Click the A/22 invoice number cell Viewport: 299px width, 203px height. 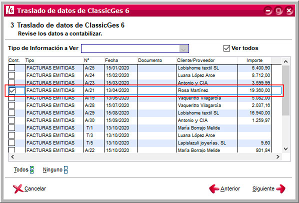(x=94, y=150)
